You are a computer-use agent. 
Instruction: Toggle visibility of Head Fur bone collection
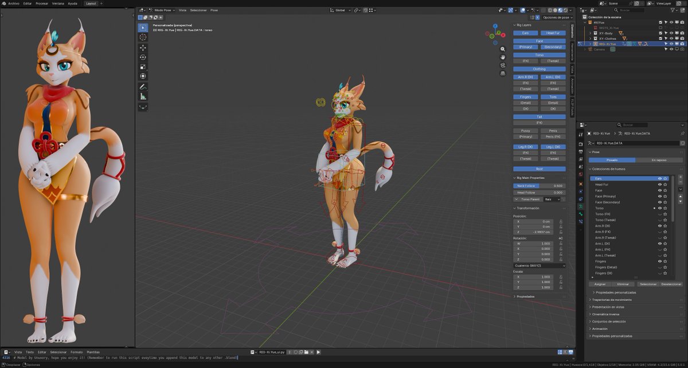pos(659,185)
